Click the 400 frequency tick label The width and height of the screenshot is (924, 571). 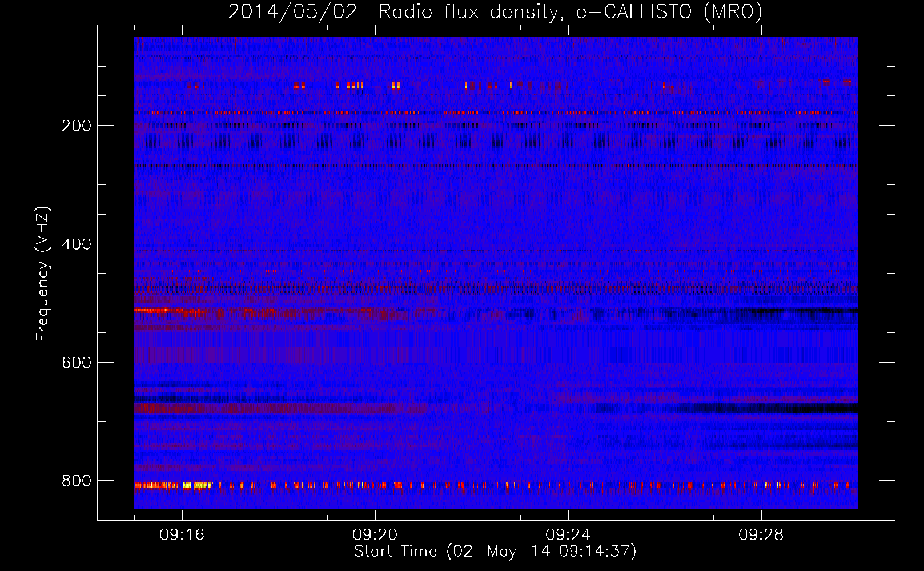(x=77, y=244)
